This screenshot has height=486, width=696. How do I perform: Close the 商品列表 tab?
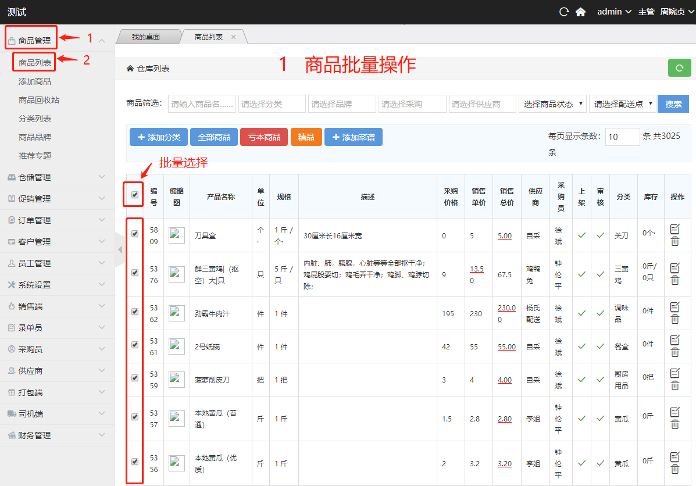click(234, 37)
